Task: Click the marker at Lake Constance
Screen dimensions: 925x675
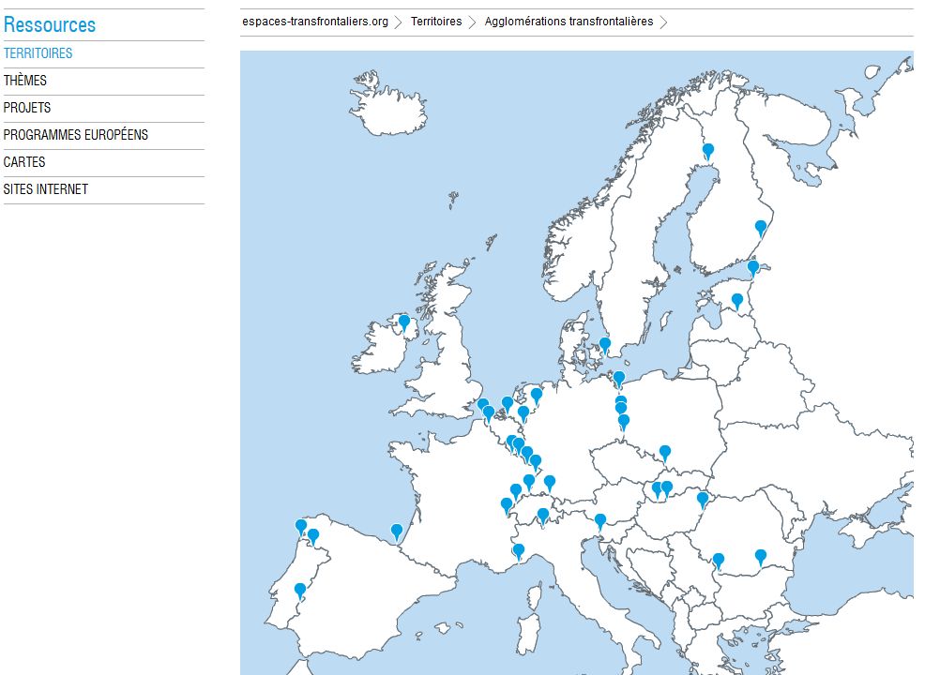Action: pyautogui.click(x=549, y=483)
